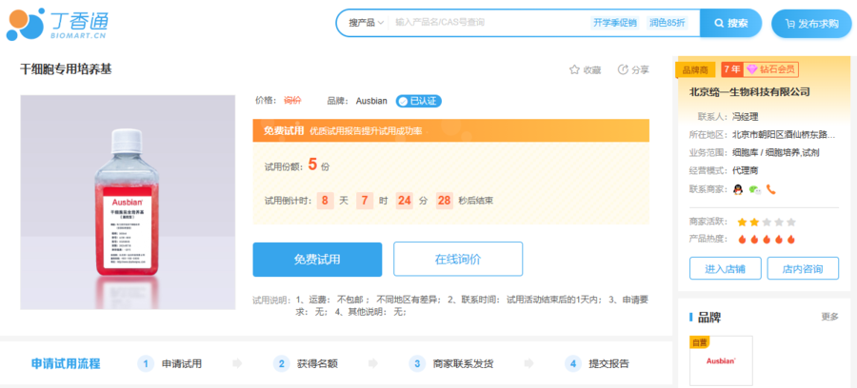This screenshot has width=857, height=388.
Task: Click the 已认证 verified badge
Action: point(419,101)
